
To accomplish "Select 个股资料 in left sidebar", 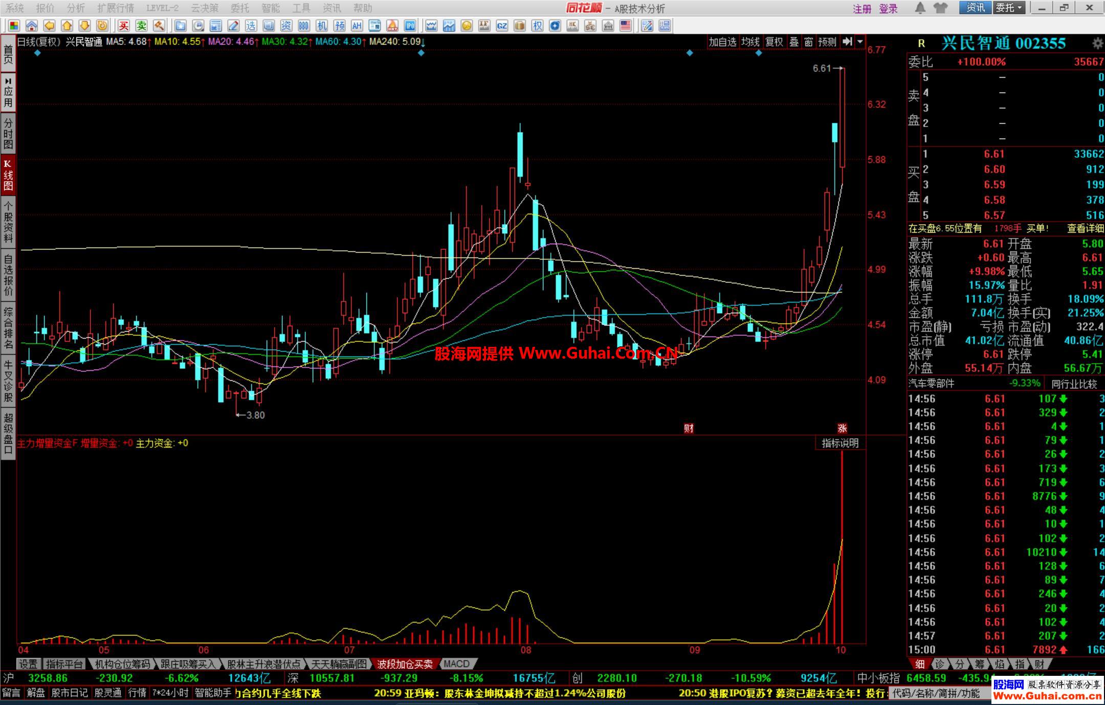I will pyautogui.click(x=8, y=222).
